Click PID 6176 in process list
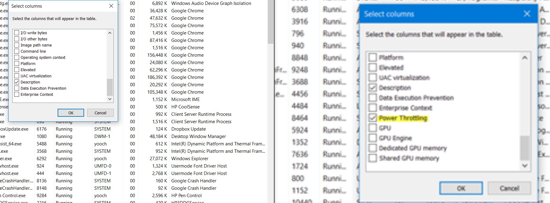 coord(42,129)
